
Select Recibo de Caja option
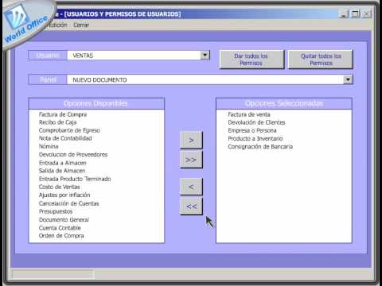[x=57, y=122]
